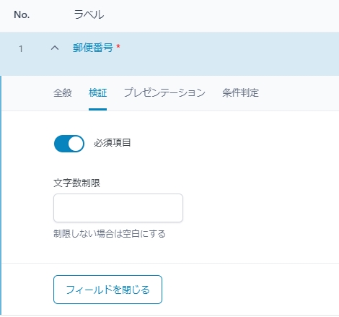Collapse the 郵便番号 field with the chevron

point(55,48)
